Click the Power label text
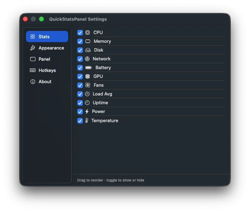 point(99,111)
